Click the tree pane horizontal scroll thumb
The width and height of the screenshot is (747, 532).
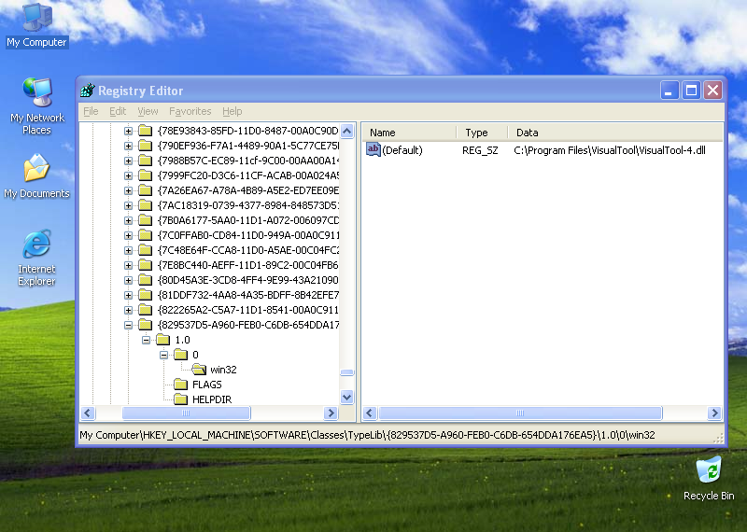186,413
